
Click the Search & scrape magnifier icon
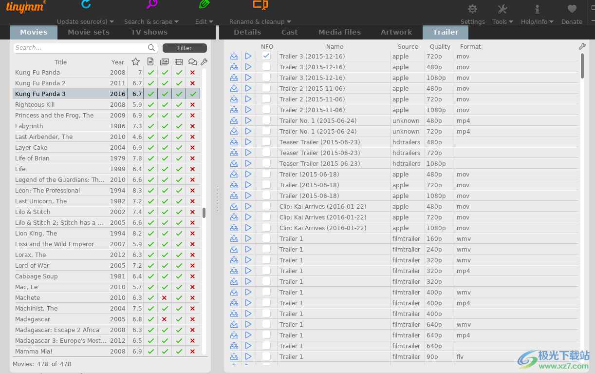point(151,4)
